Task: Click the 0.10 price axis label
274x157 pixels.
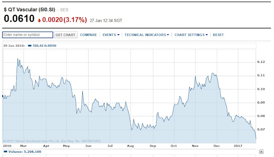Action: point(261,89)
